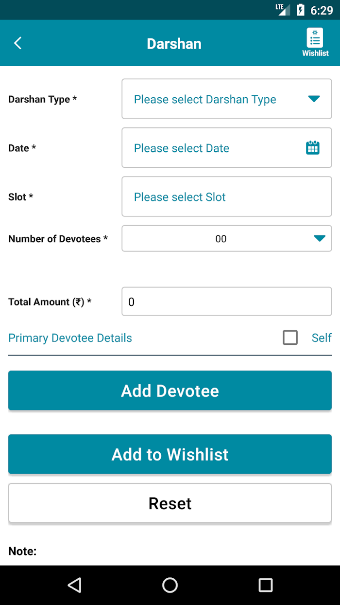
Task: Expand the Number of Devotees dropdown
Action: [226, 238]
